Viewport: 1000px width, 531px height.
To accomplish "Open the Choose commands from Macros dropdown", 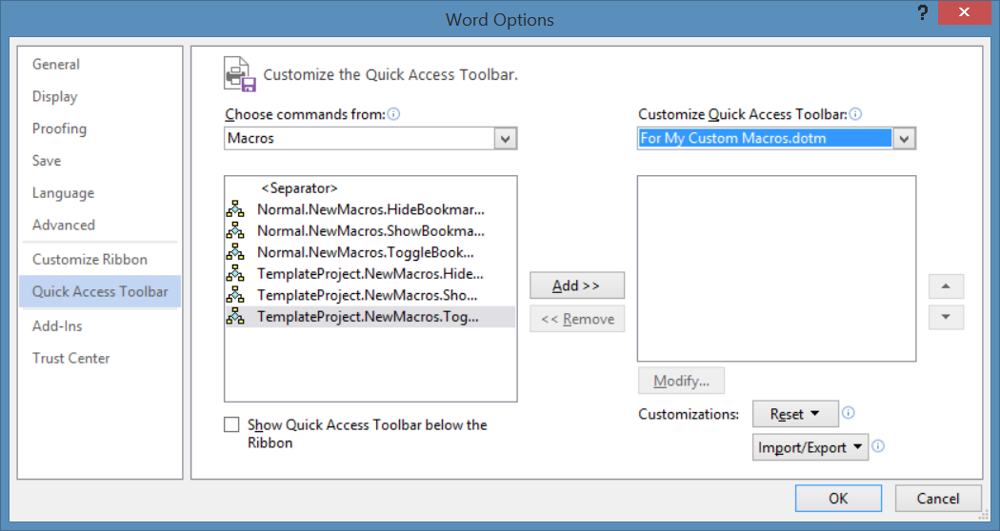I will (506, 139).
